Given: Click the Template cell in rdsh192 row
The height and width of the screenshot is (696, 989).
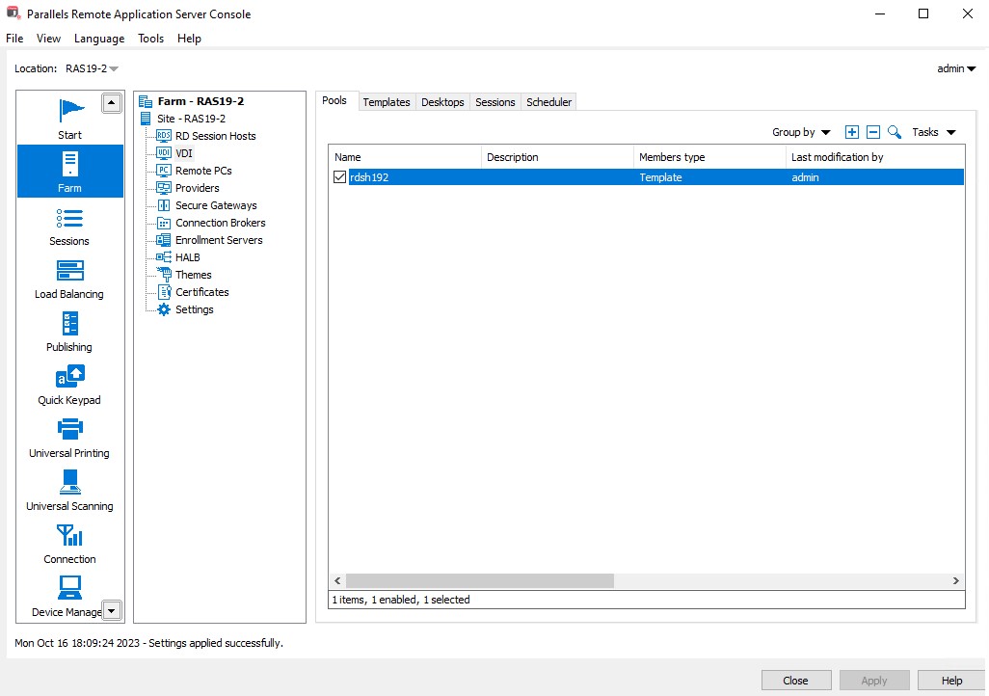Looking at the screenshot, I should (x=660, y=177).
